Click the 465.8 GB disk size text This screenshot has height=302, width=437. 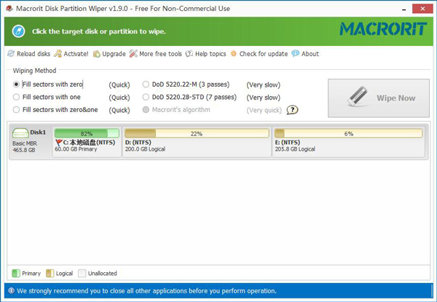(x=24, y=150)
